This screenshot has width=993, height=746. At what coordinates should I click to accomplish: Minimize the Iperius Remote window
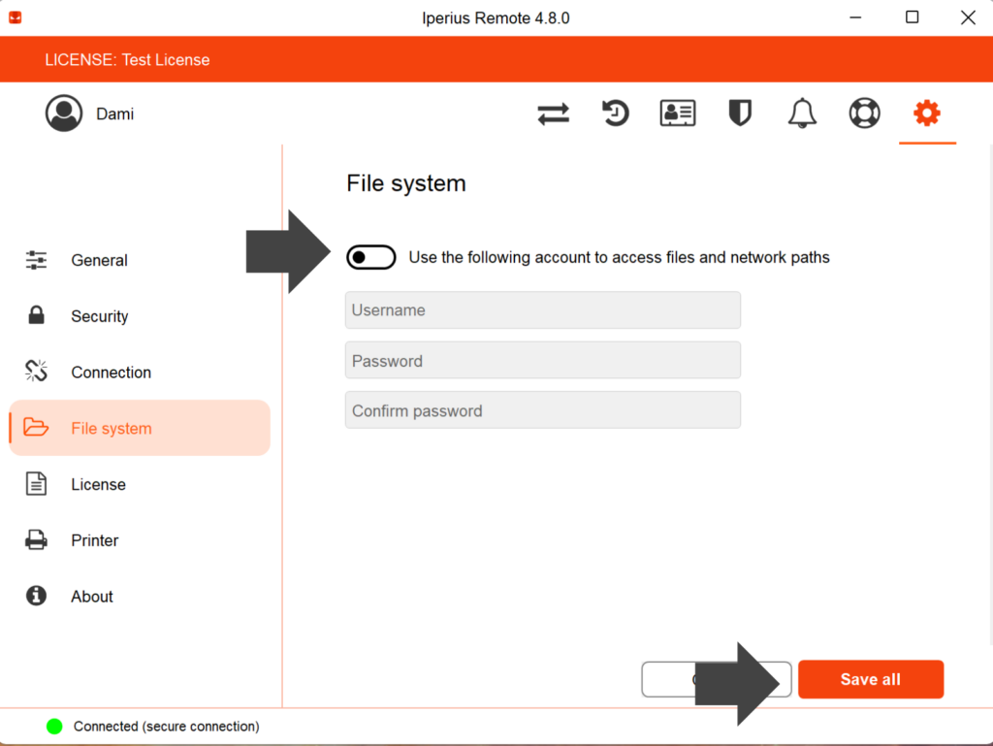click(x=855, y=17)
